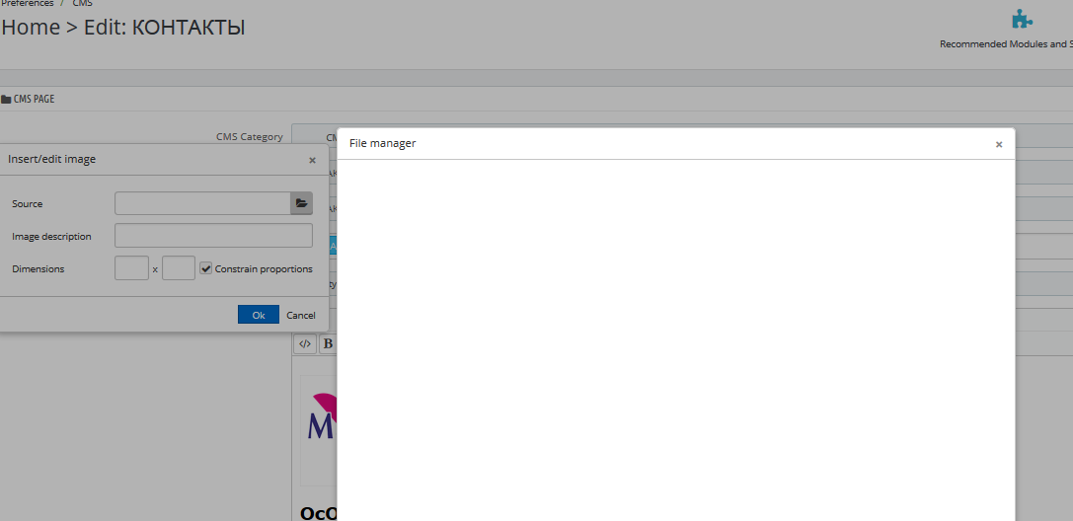Click the CMS PAGE panel heading
Image resolution: width=1073 pixels, height=521 pixels.
click(x=28, y=99)
